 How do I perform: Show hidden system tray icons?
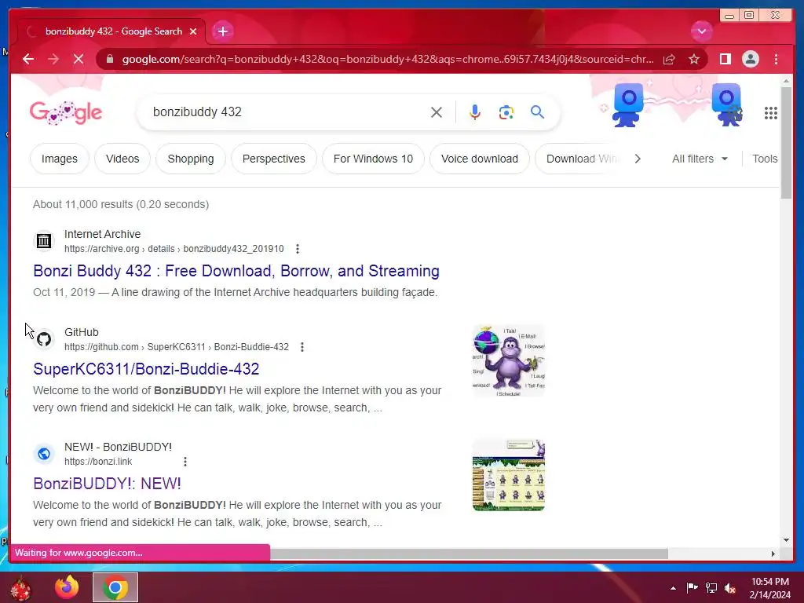coord(673,588)
